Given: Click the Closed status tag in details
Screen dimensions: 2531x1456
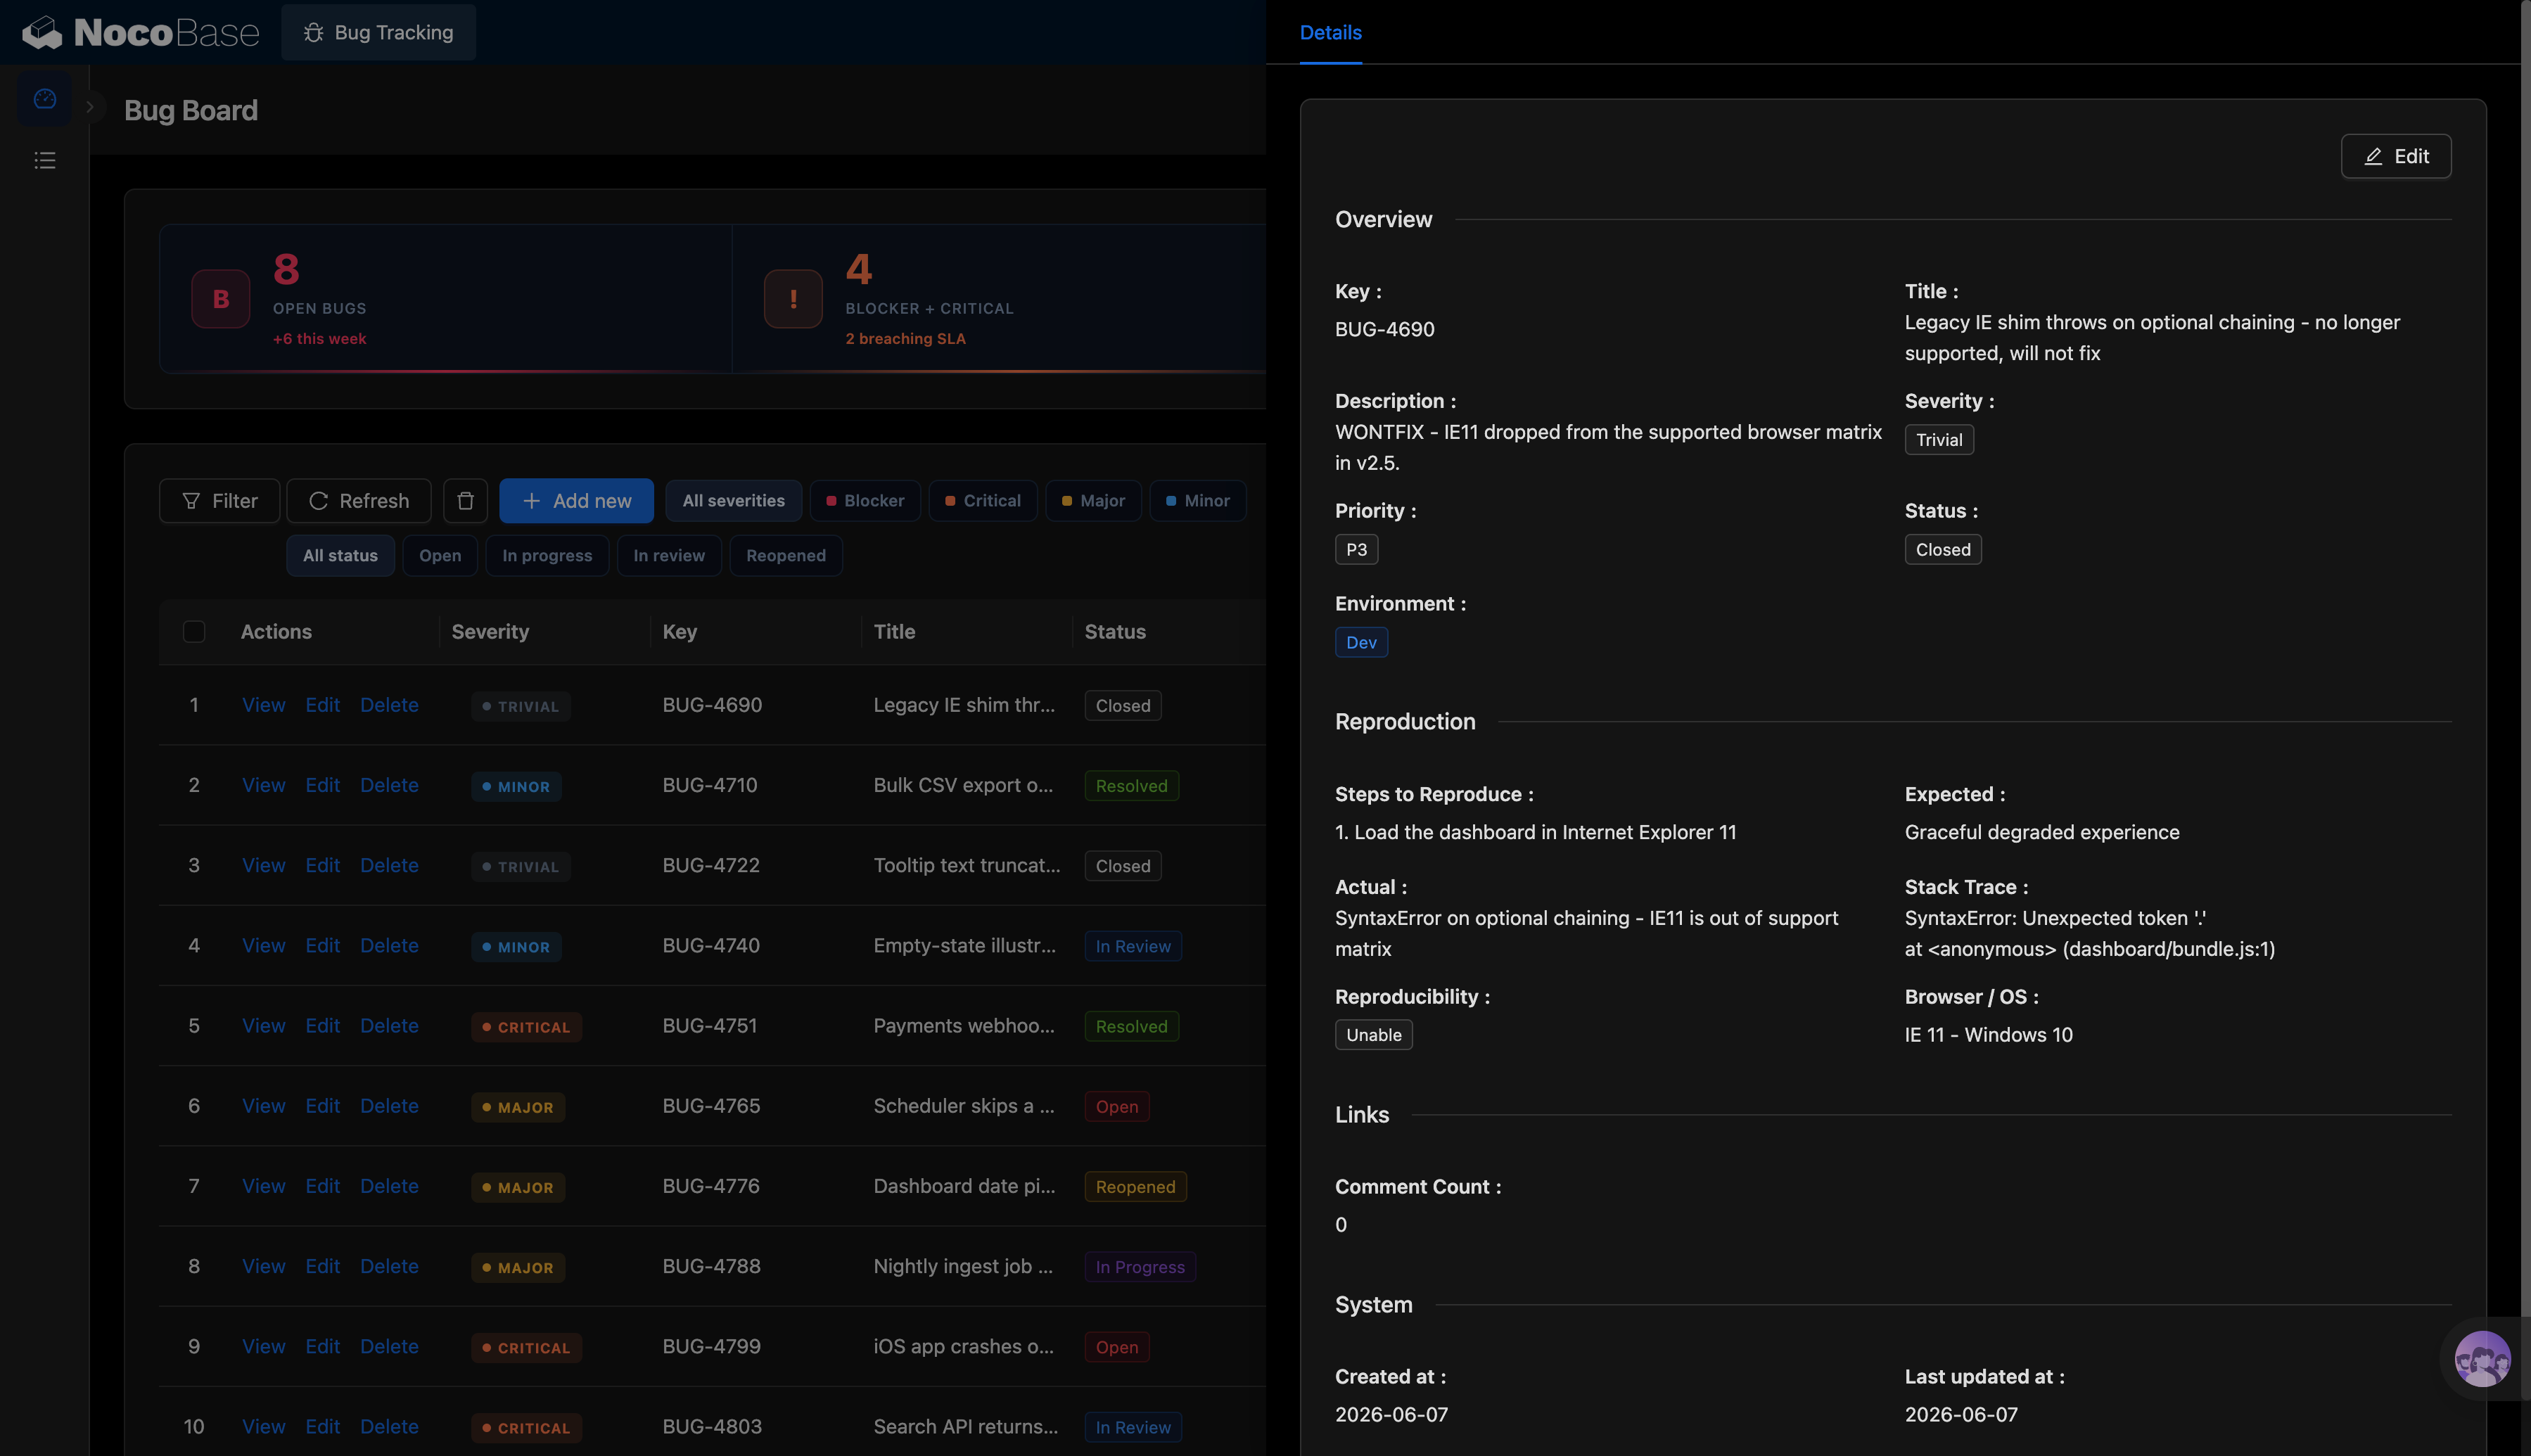Looking at the screenshot, I should [x=1943, y=550].
